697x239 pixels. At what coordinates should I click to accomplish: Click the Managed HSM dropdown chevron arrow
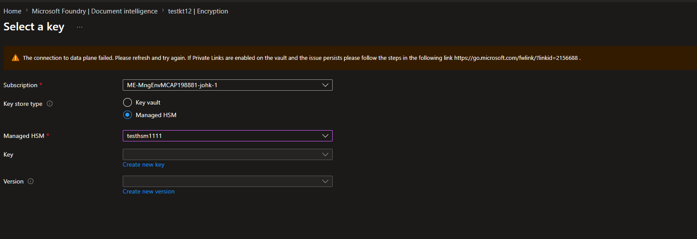pos(325,136)
